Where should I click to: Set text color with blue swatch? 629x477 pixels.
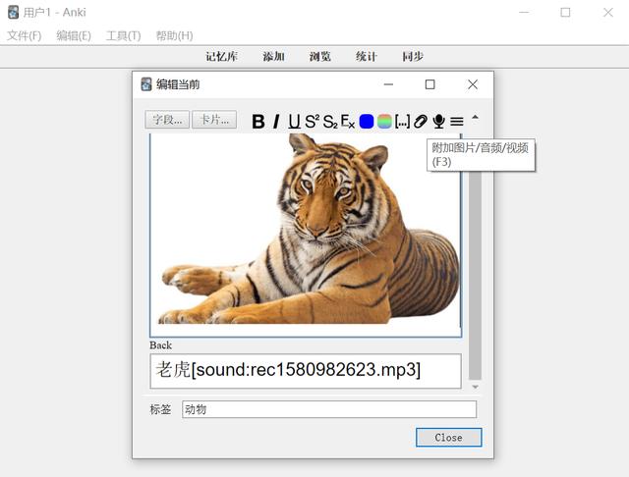(x=367, y=122)
